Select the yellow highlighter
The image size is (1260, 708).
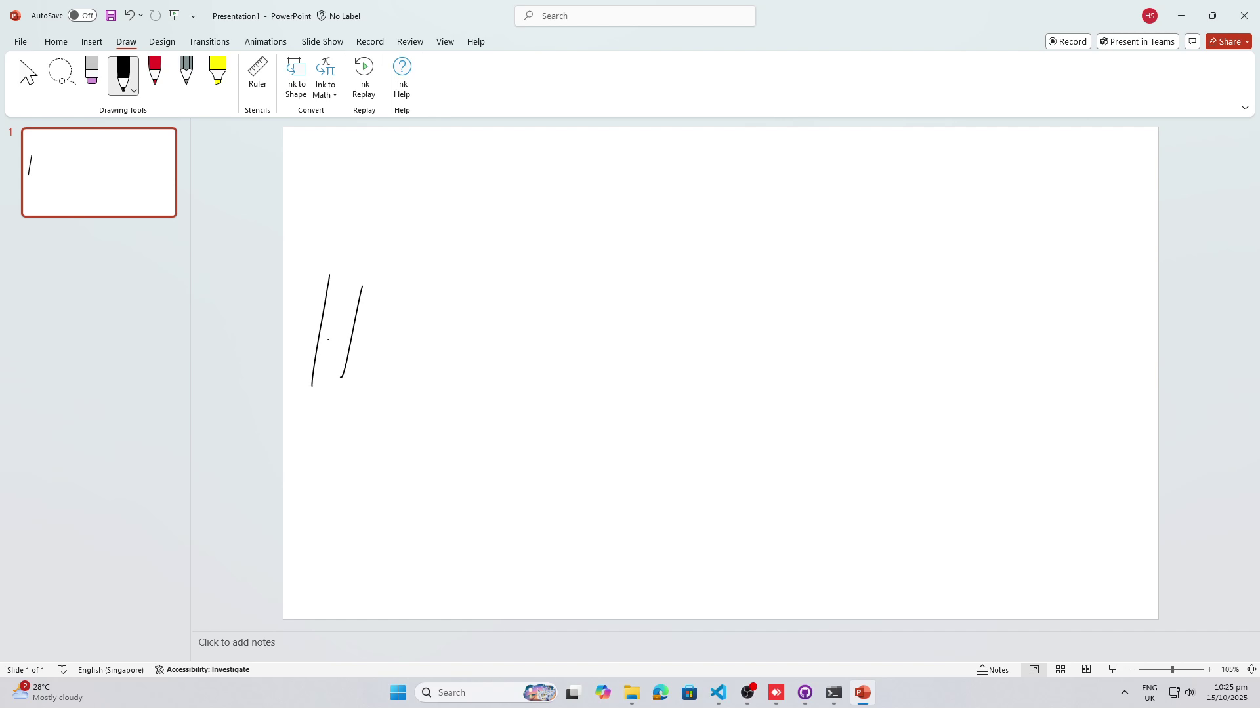[218, 71]
